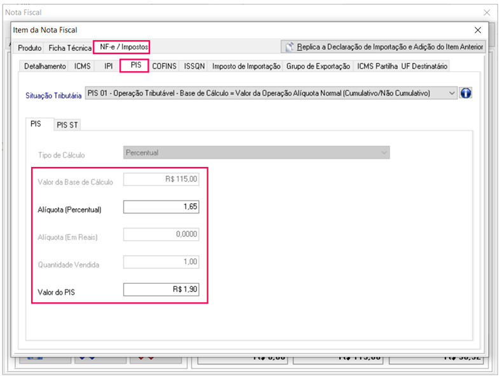Open the Imposto de Importação tab
502x379 pixels.
tap(247, 66)
